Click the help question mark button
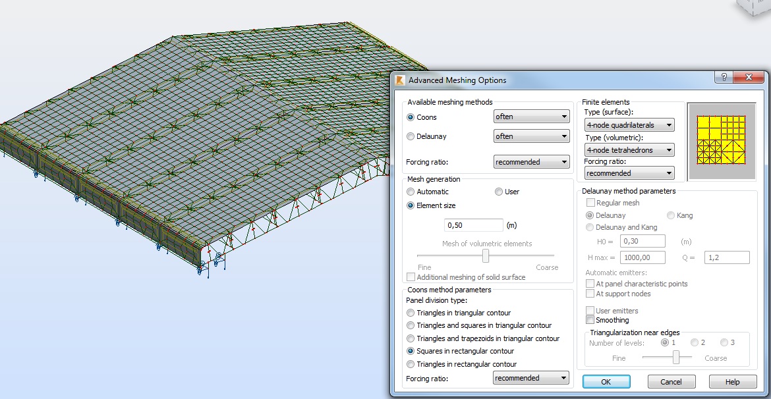The width and height of the screenshot is (771, 399). (x=723, y=77)
